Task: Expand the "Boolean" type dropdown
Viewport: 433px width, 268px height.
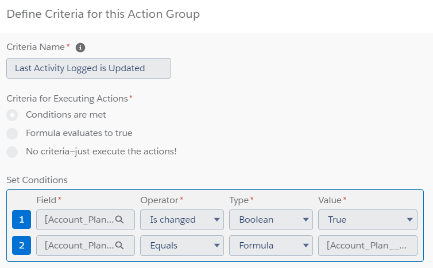Action: (x=270, y=219)
